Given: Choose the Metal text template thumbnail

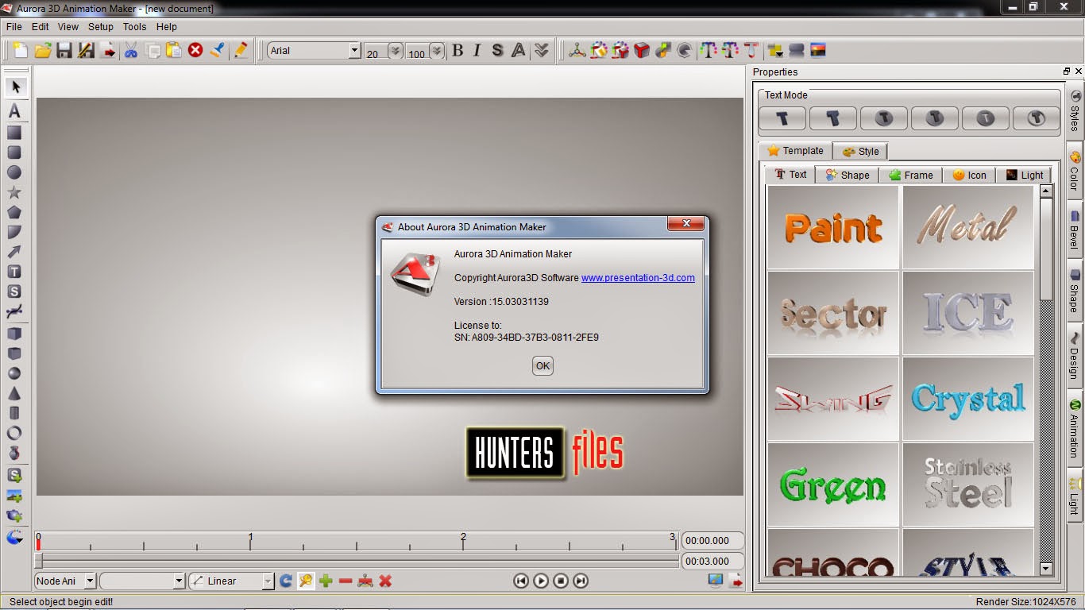Looking at the screenshot, I should click(x=968, y=227).
